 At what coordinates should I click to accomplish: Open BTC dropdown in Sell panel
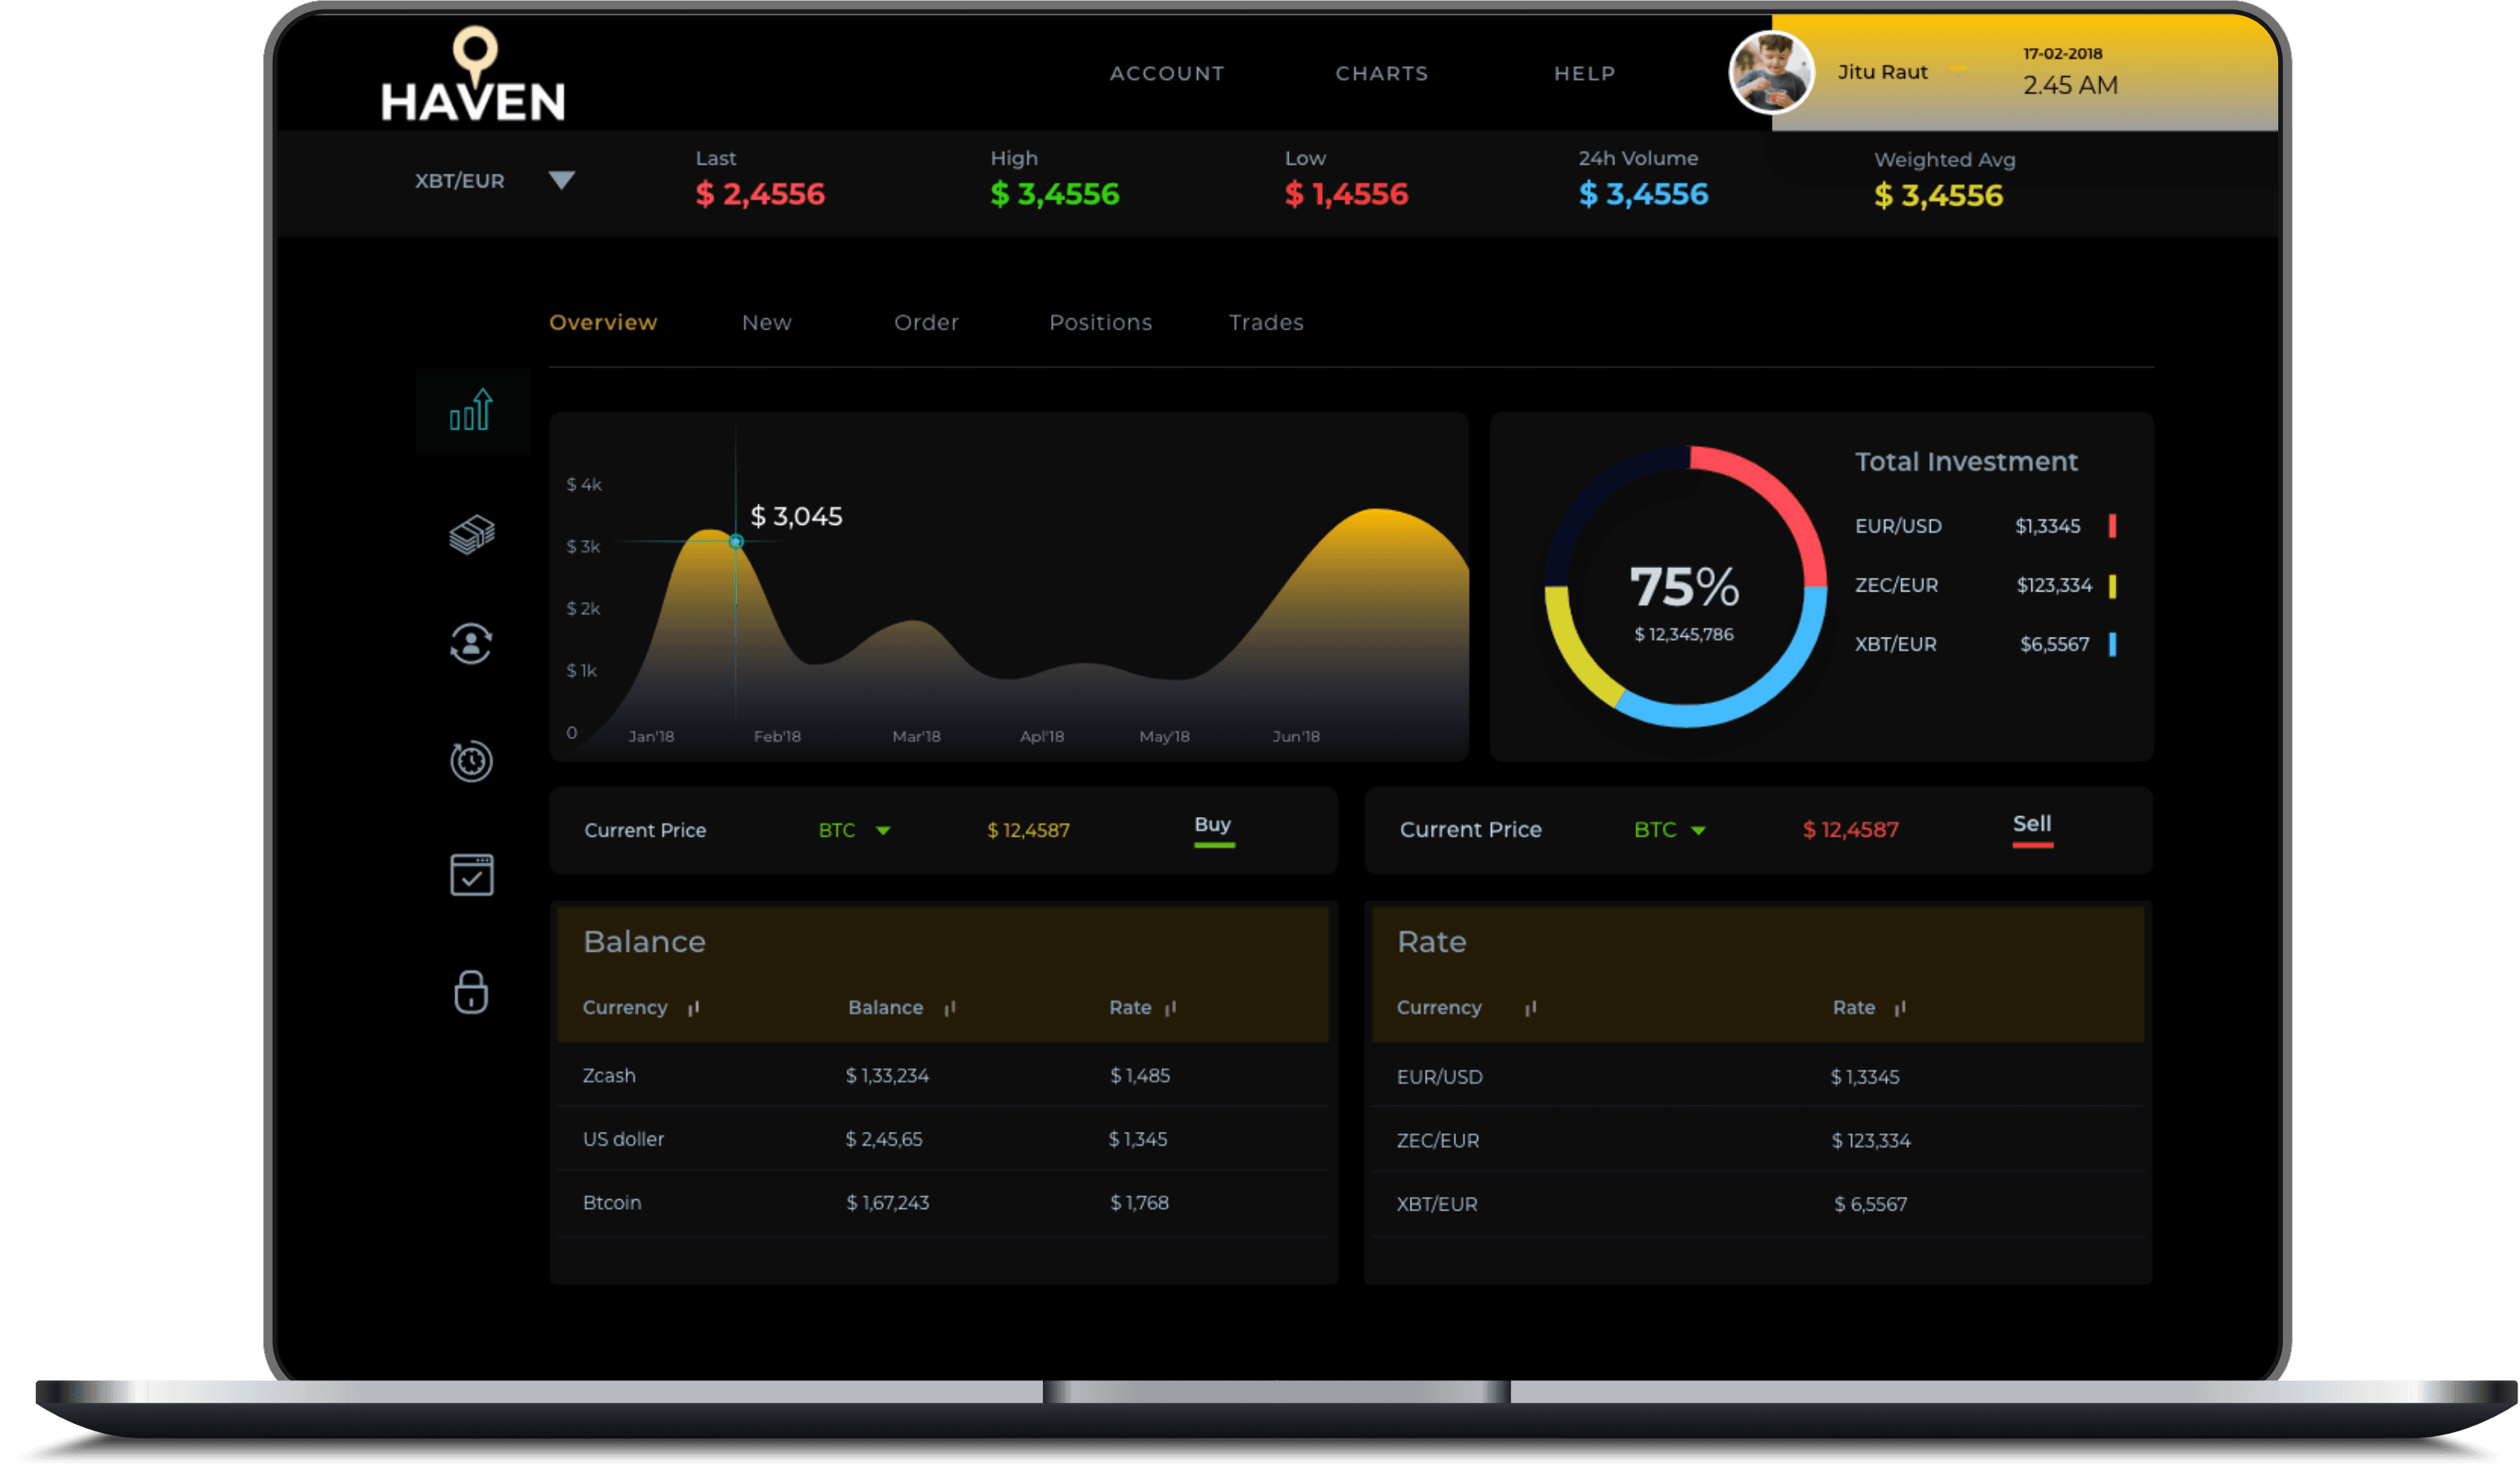point(1699,832)
